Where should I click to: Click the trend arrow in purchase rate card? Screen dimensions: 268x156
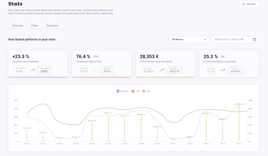(x=223, y=70)
